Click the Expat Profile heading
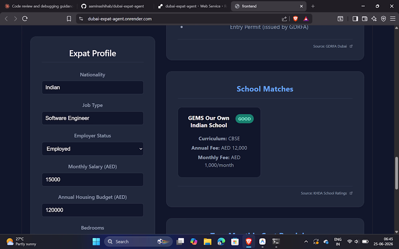399x249 pixels. click(92, 53)
